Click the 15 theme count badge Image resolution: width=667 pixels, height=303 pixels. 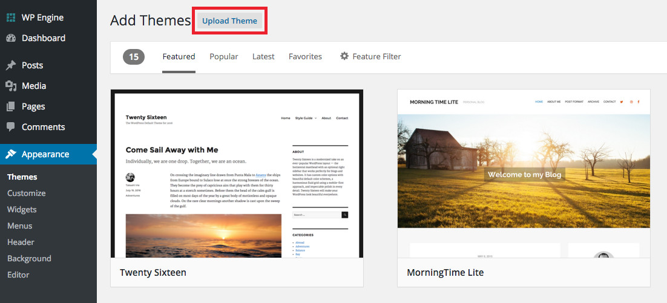(x=134, y=56)
